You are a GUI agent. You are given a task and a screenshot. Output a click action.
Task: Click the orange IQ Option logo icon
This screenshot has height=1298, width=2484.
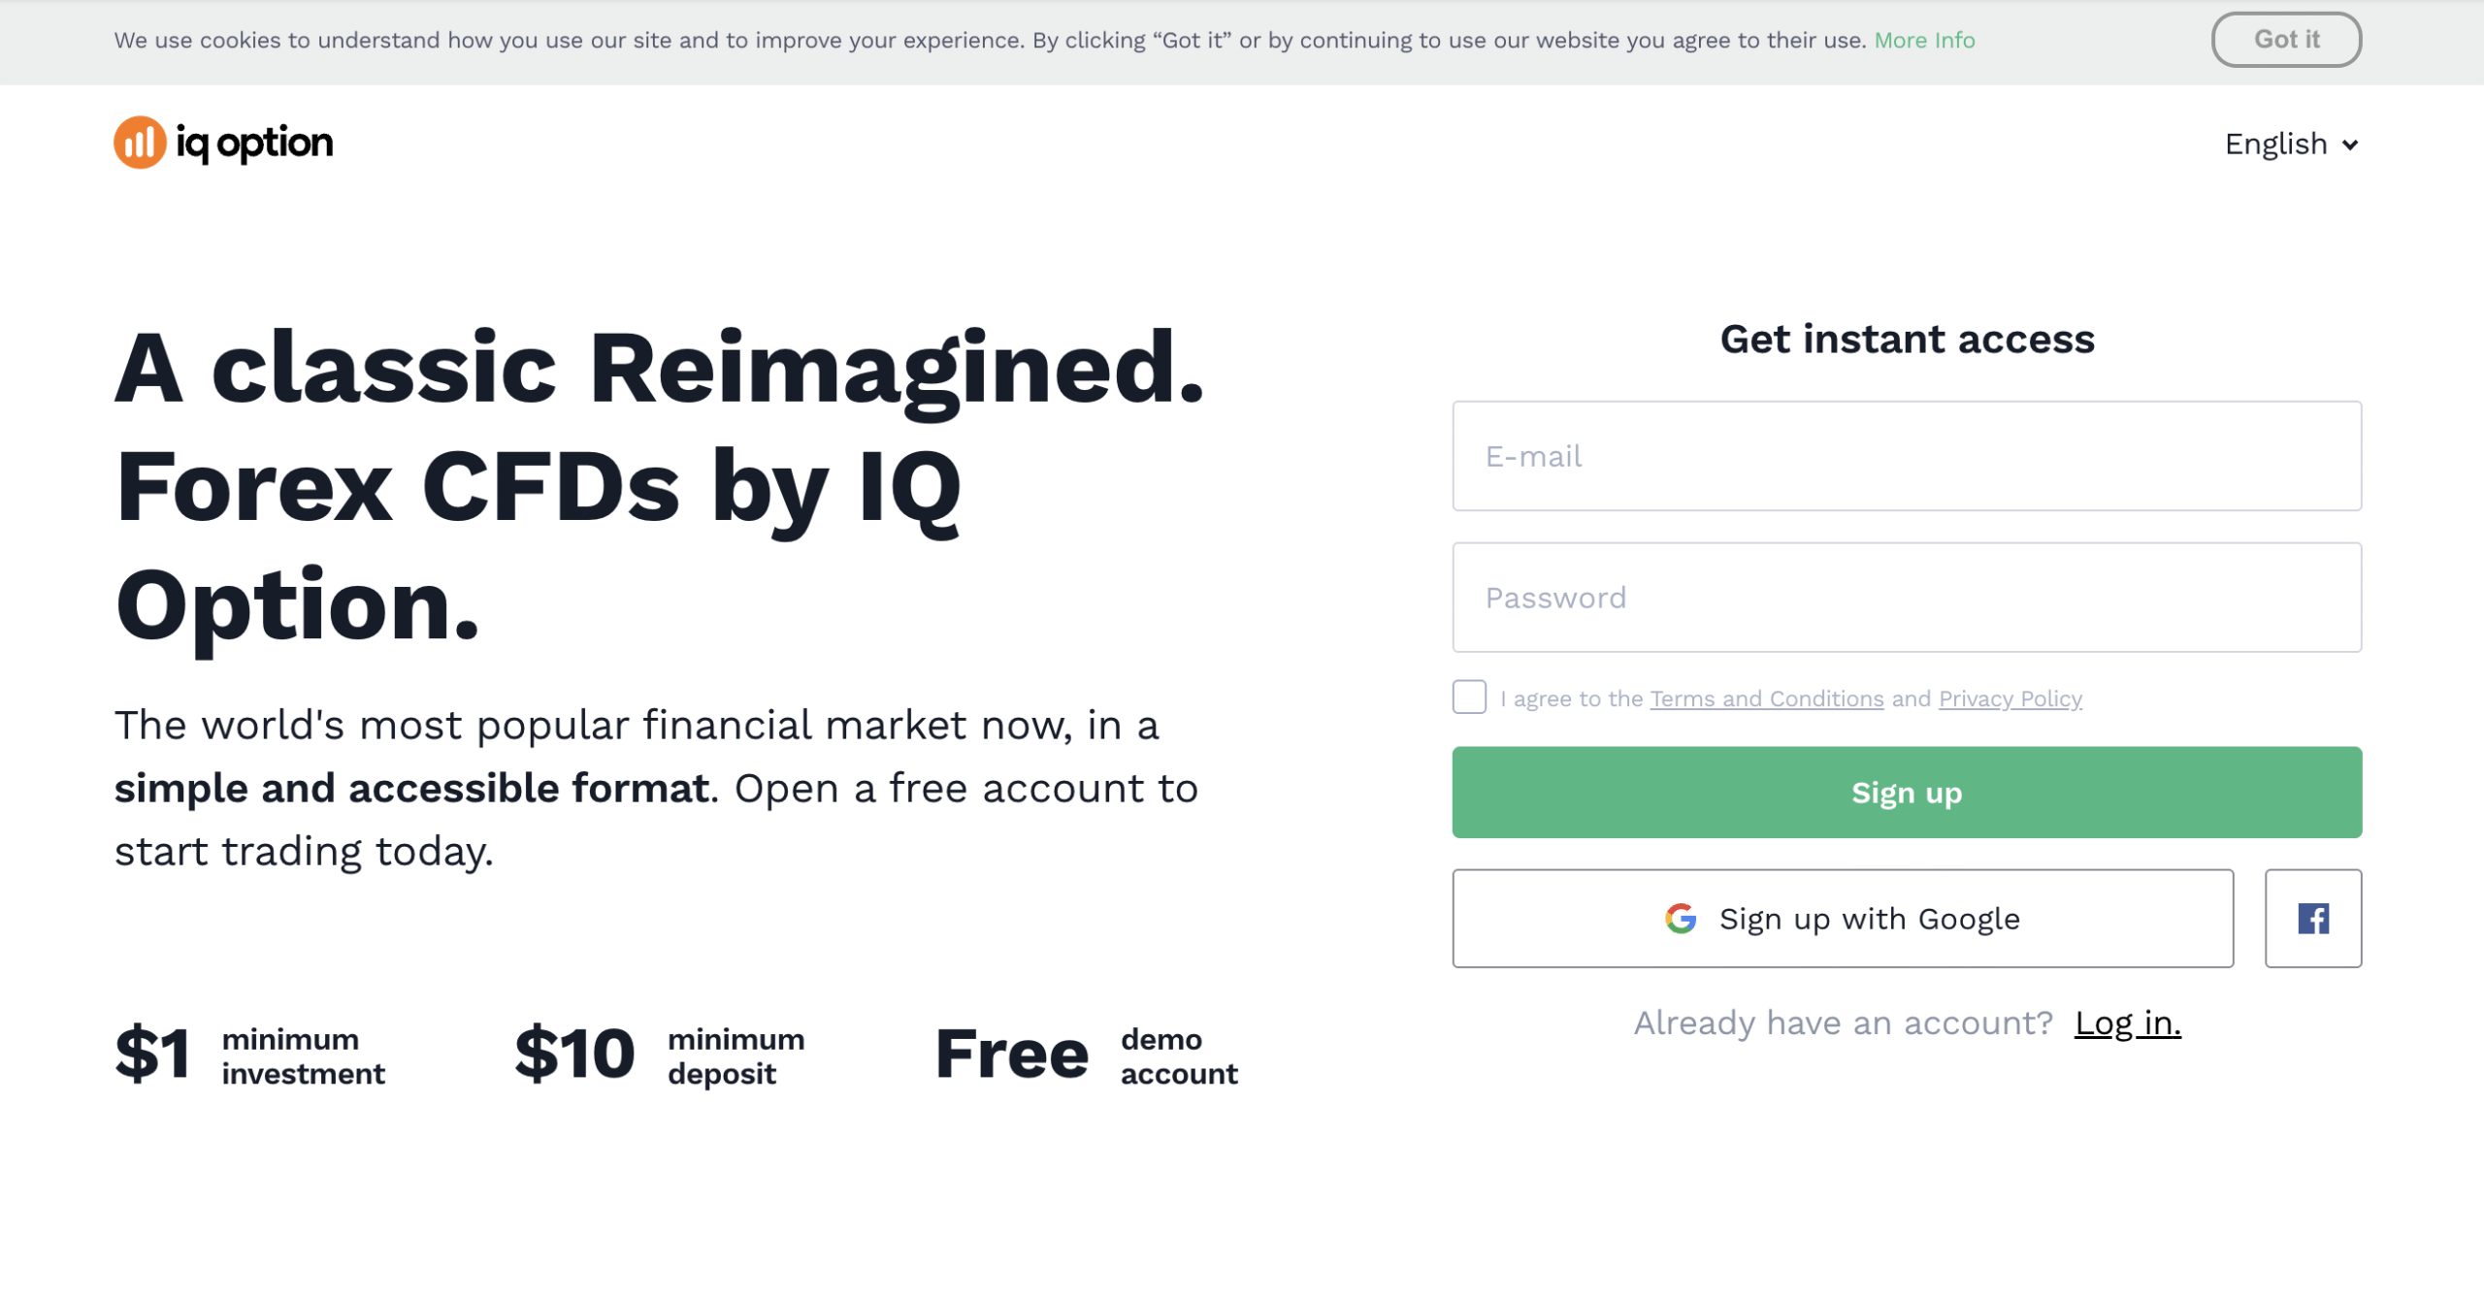click(x=140, y=143)
